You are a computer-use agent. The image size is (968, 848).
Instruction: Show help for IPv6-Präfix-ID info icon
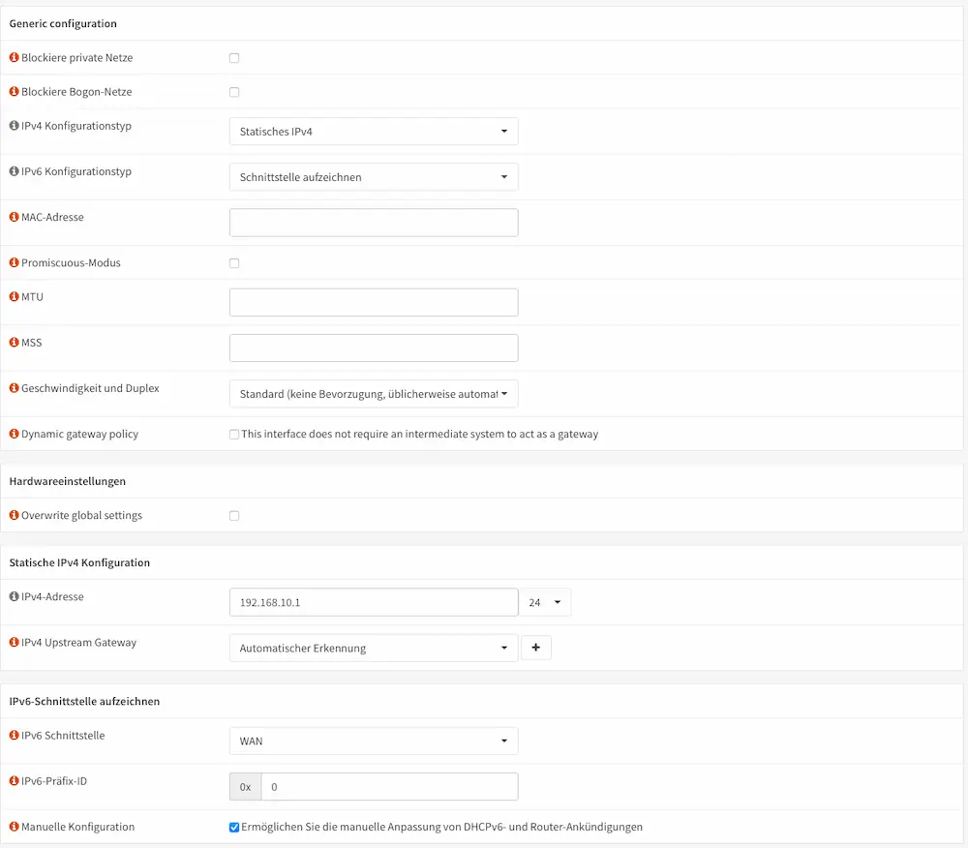(x=14, y=781)
